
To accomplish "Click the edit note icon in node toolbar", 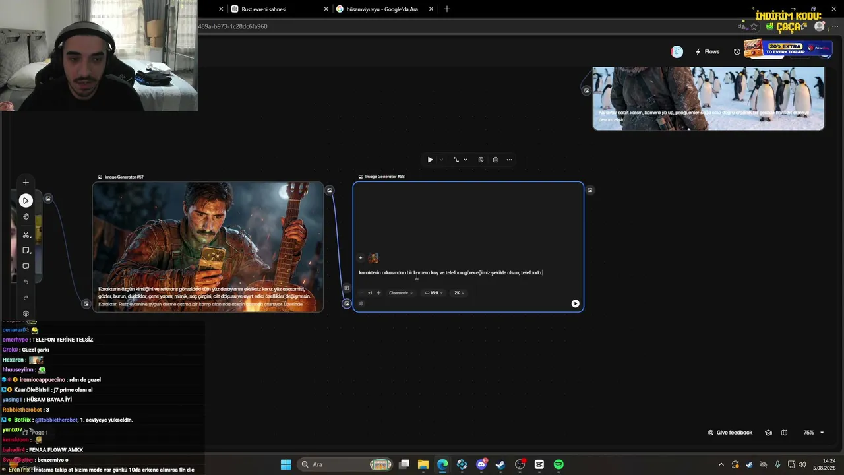I will pos(481,160).
